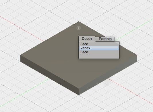Viewport: 153px width, 112px height.
Task: Switch to the Parents tab
Action: click(x=105, y=39)
